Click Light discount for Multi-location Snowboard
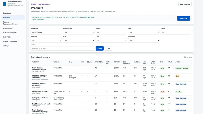 pos(181,84)
